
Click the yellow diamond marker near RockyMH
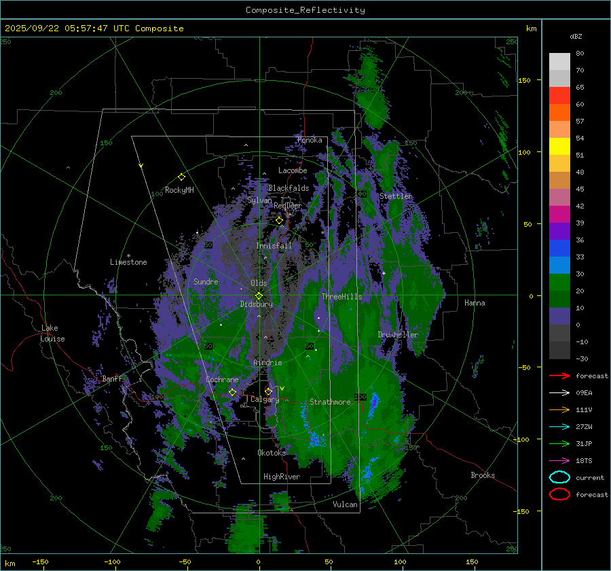click(181, 177)
